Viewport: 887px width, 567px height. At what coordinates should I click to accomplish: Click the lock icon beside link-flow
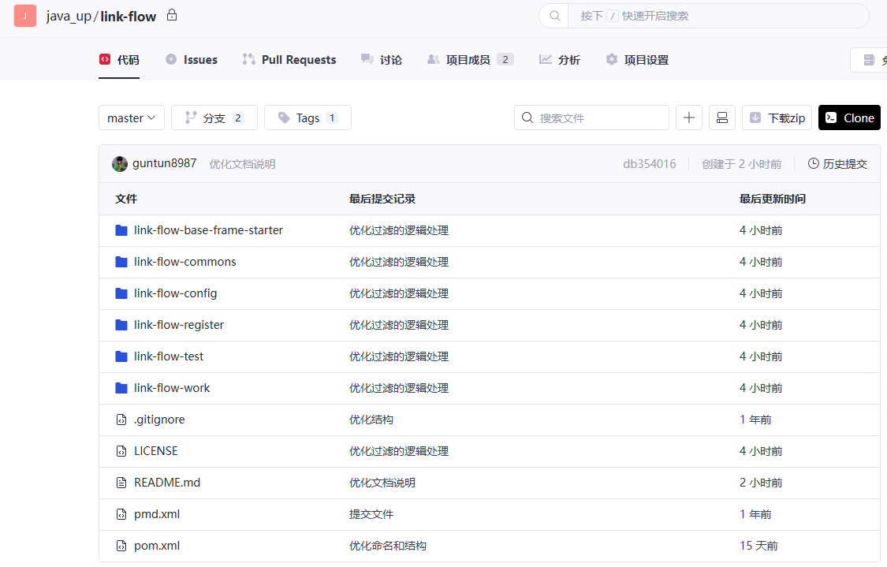pos(172,15)
